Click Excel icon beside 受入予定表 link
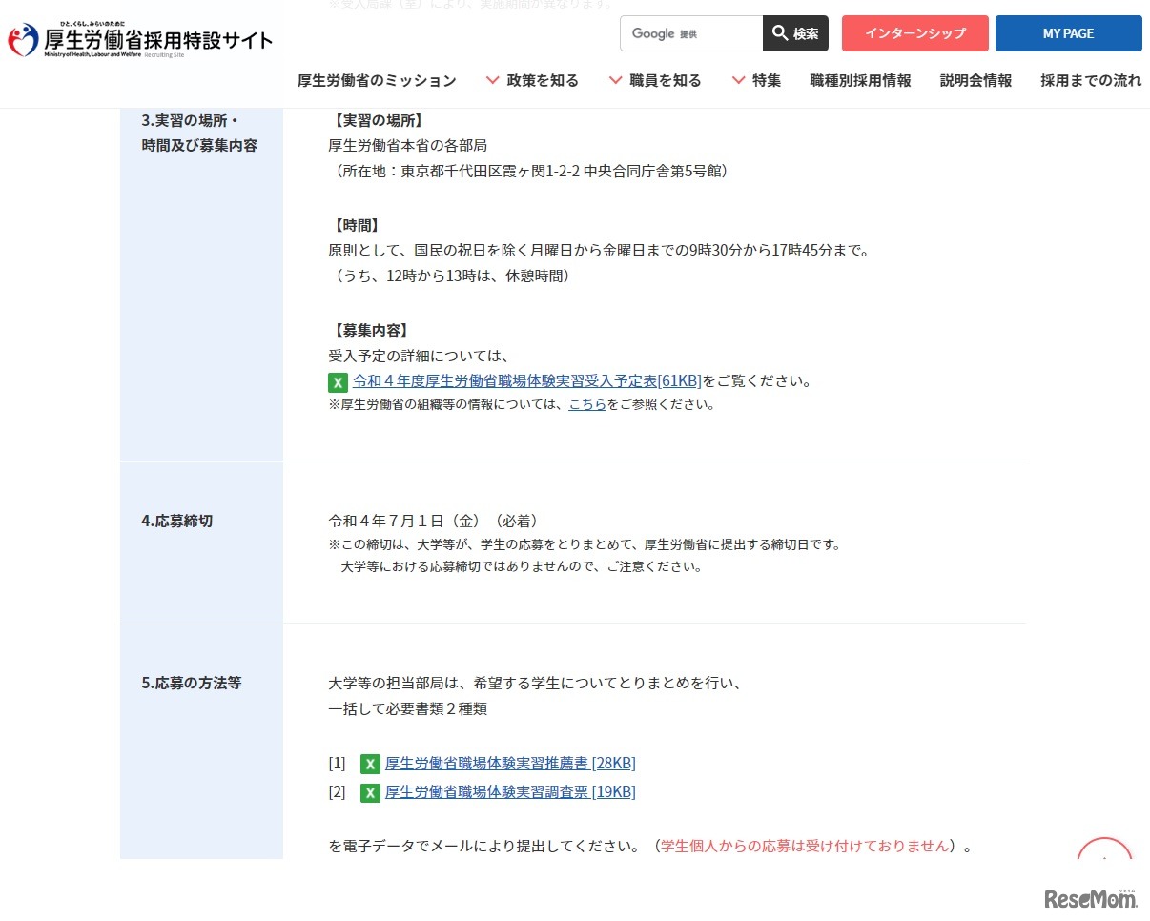This screenshot has width=1150, height=921. pos(338,382)
